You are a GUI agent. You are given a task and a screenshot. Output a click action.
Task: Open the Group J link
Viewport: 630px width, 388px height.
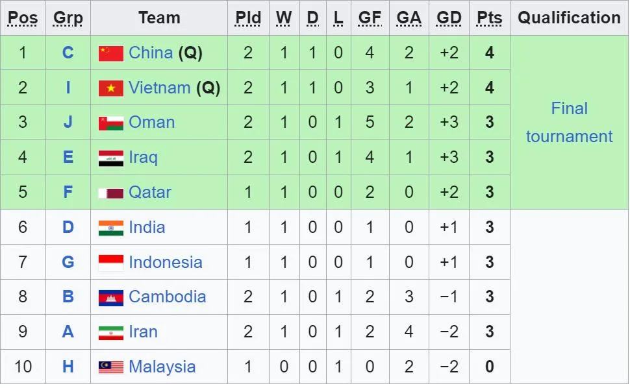pos(68,122)
